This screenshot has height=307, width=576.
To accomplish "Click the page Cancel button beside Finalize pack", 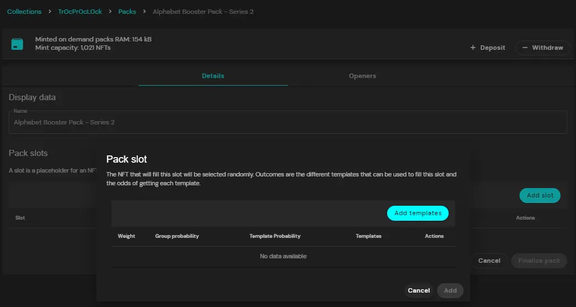I will 489,261.
